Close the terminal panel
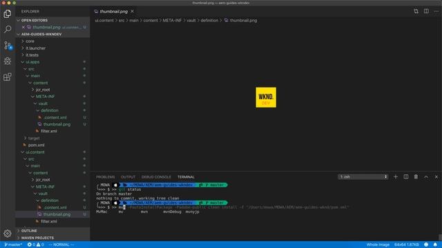 click(436, 176)
